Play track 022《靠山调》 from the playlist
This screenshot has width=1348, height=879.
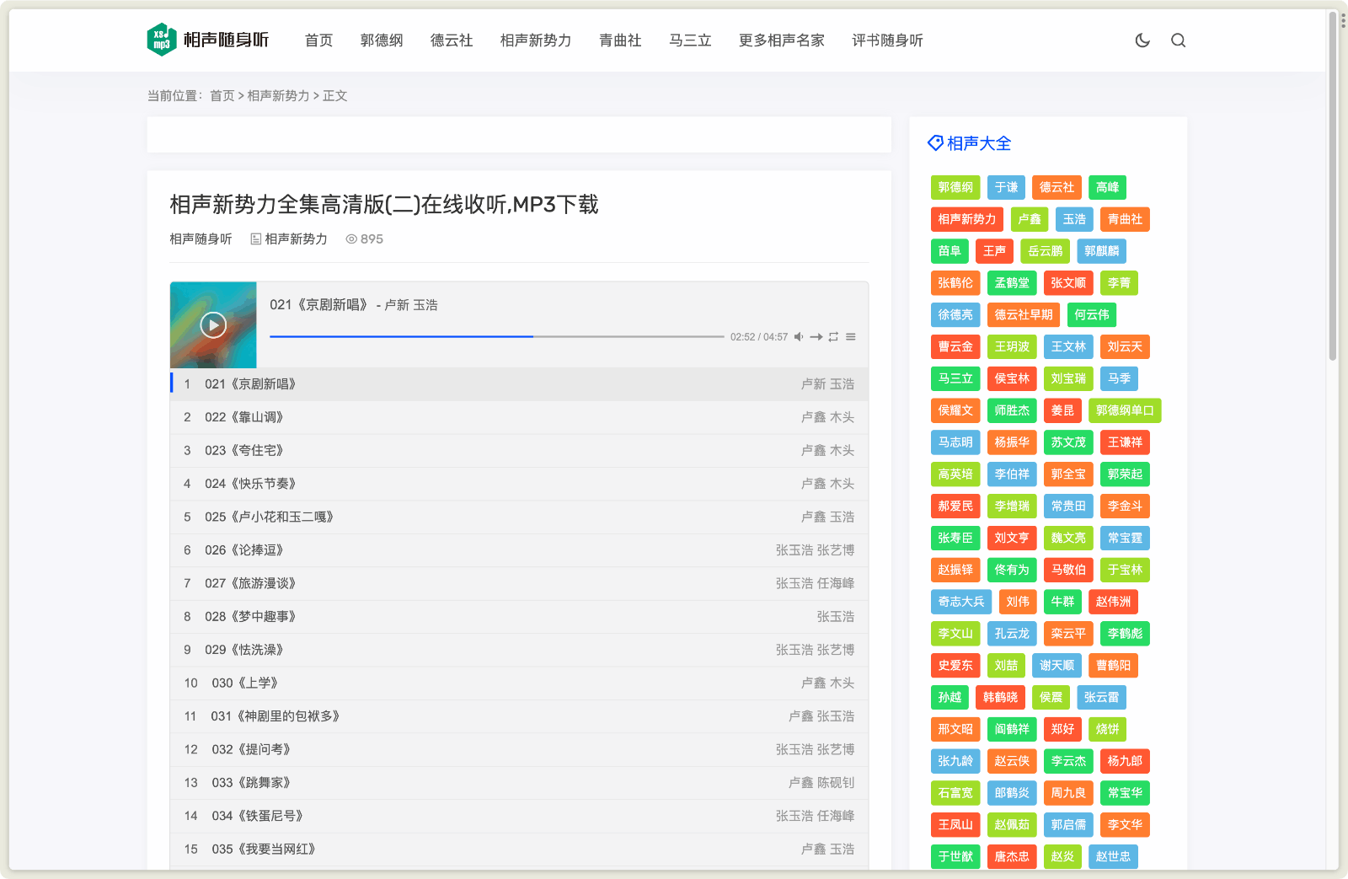click(x=244, y=417)
